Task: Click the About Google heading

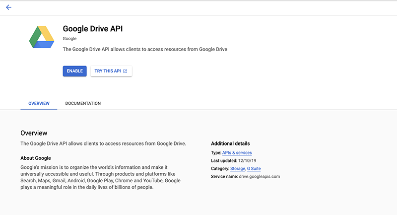Action: click(36, 158)
